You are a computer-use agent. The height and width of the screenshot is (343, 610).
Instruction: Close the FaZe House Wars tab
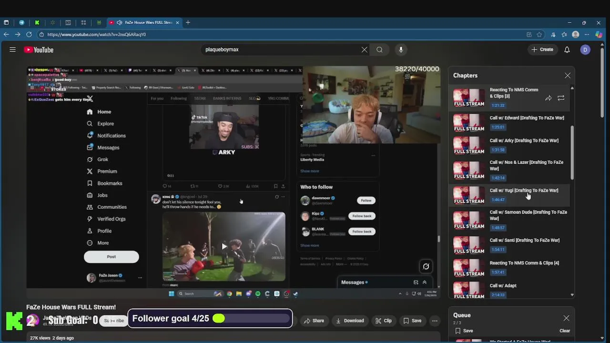pyautogui.click(x=177, y=22)
